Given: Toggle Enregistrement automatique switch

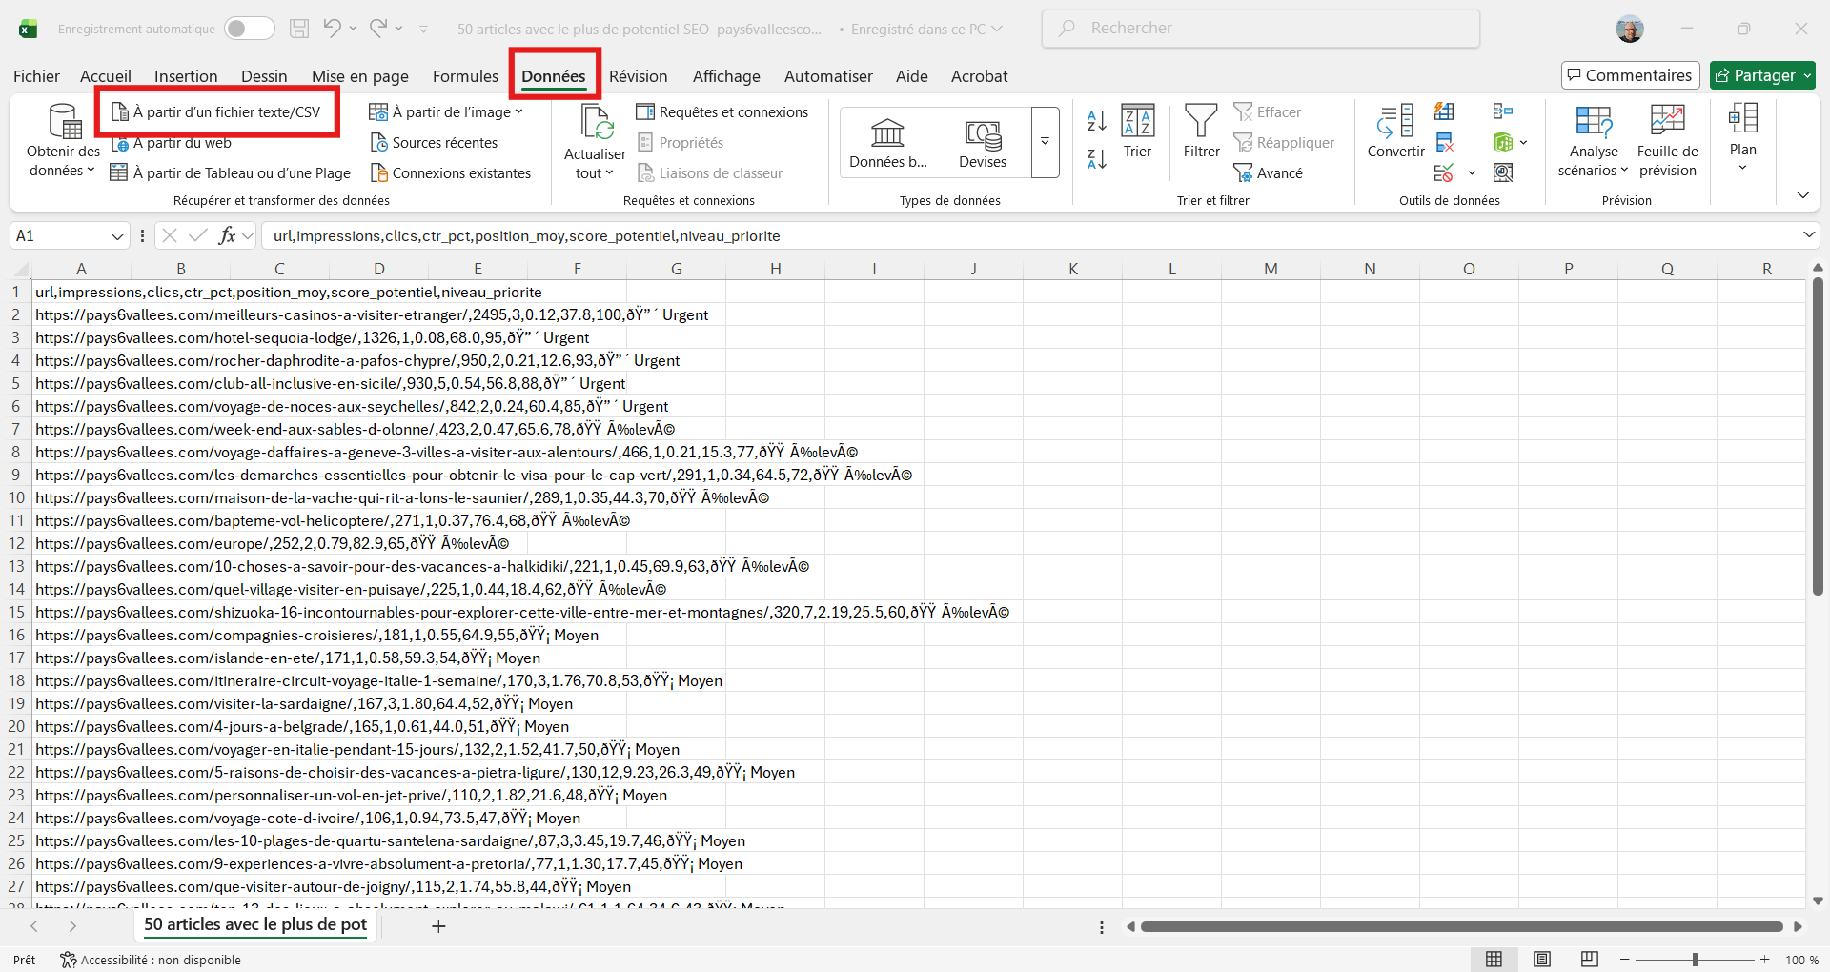Looking at the screenshot, I should 250,29.
